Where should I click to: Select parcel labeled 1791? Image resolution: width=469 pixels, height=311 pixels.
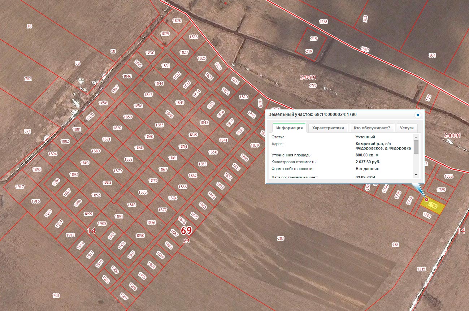click(427, 216)
